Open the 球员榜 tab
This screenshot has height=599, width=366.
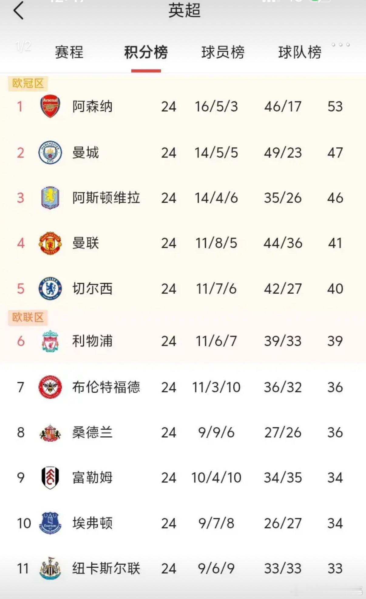223,53
